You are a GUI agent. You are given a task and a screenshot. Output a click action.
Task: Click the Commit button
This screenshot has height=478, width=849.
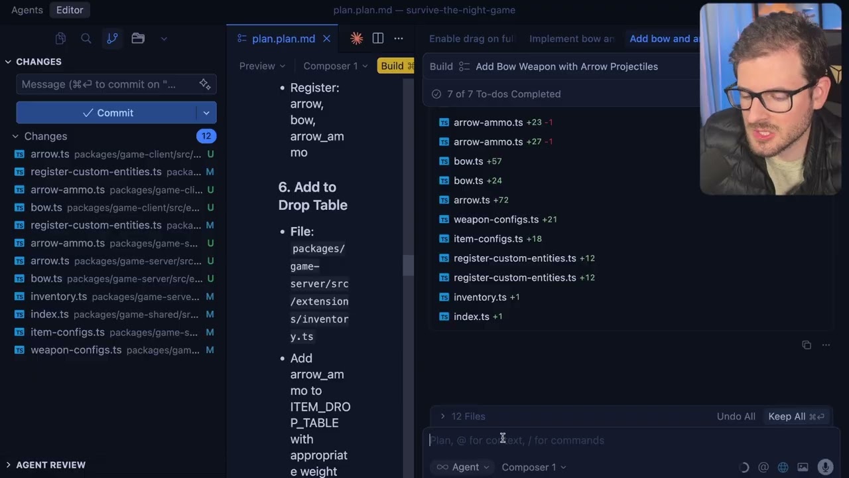[107, 113]
